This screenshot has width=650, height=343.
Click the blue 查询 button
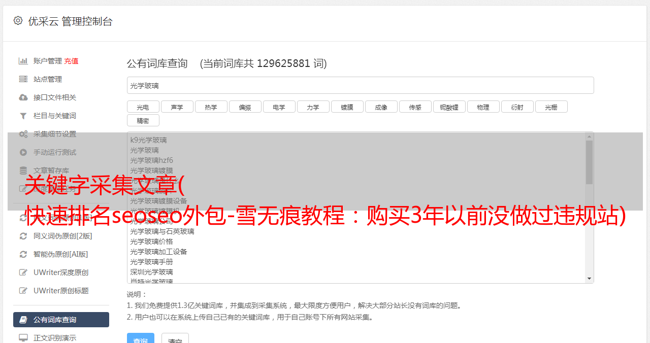141,339
